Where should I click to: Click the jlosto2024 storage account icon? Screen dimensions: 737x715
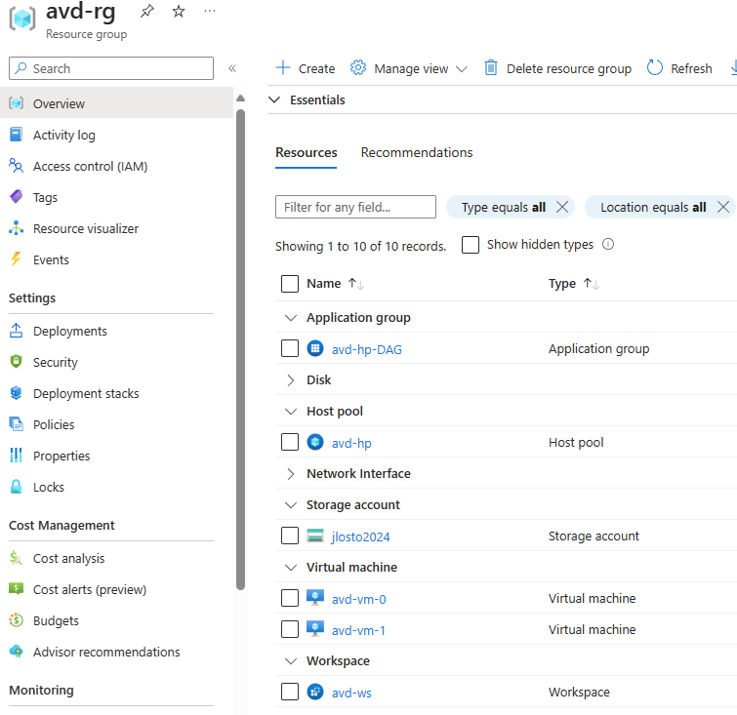coord(315,536)
